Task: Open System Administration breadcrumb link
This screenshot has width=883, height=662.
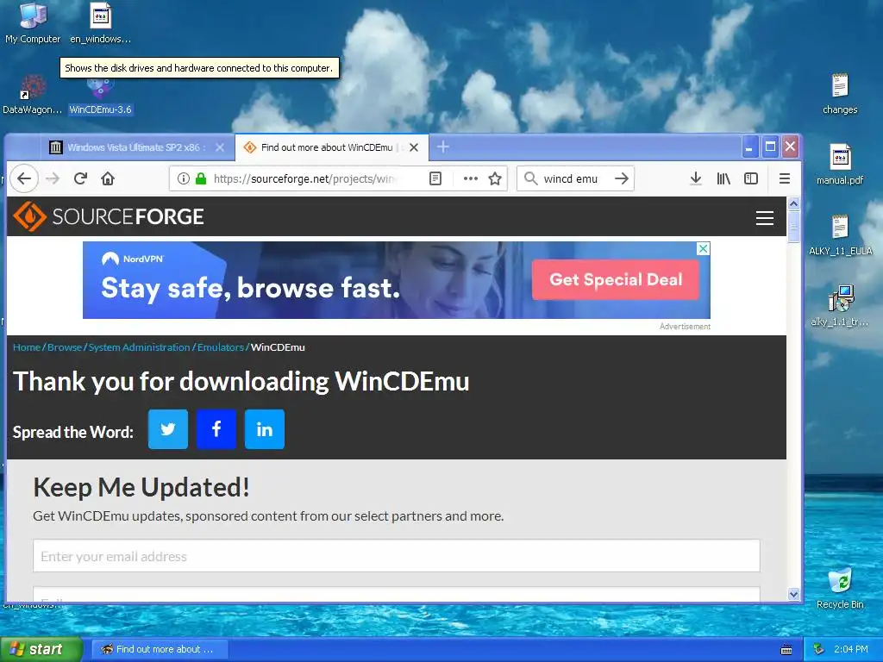Action: coord(139,347)
